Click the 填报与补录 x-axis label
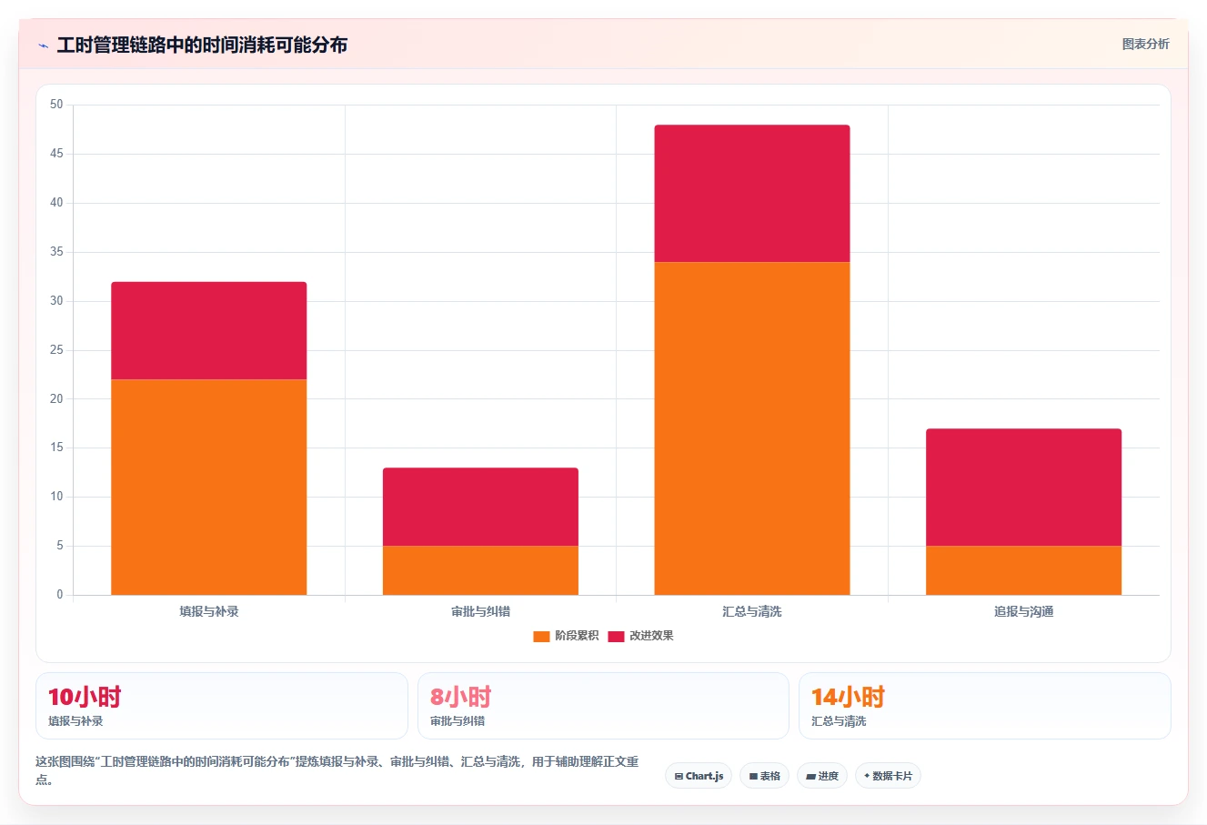 click(x=209, y=611)
